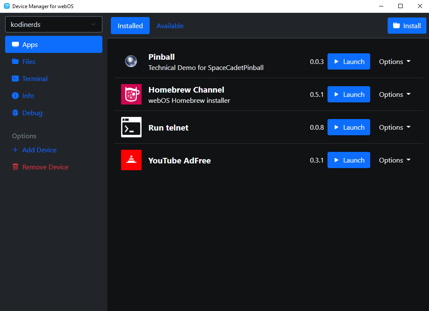
Task: Click 'webOS Homebrew installer' description
Action: pyautogui.click(x=189, y=101)
